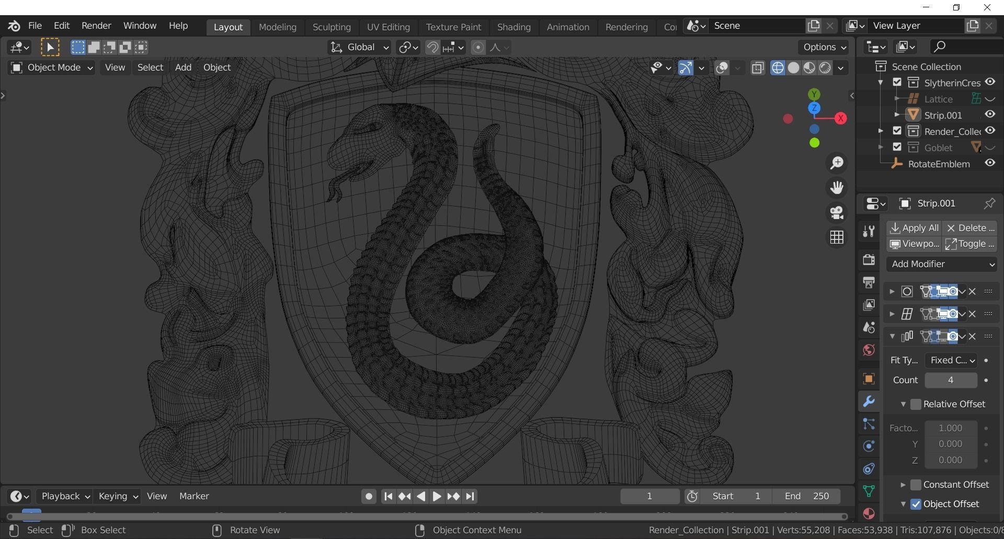
Task: Switch to the UV Editing workspace tab
Action: pyautogui.click(x=389, y=27)
